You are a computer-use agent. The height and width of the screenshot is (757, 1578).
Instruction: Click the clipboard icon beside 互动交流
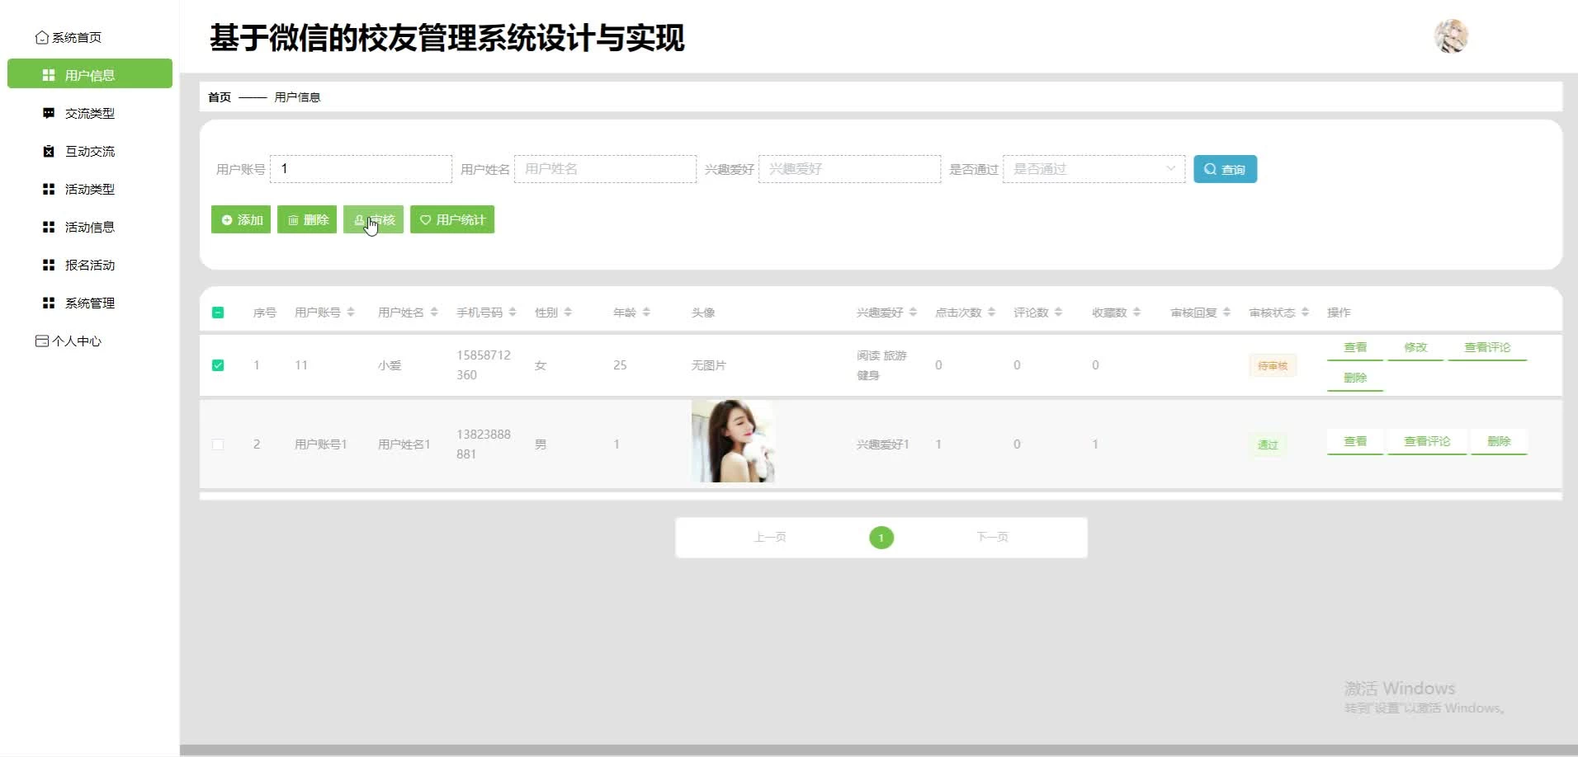click(49, 151)
